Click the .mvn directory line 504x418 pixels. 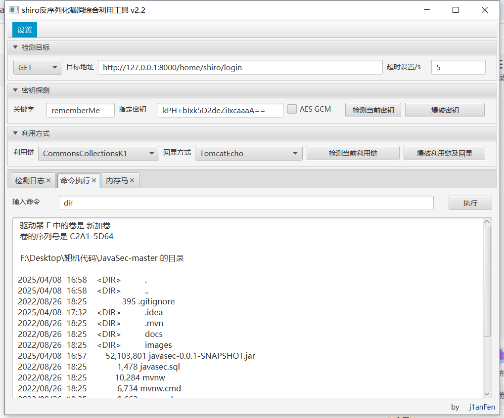91,323
